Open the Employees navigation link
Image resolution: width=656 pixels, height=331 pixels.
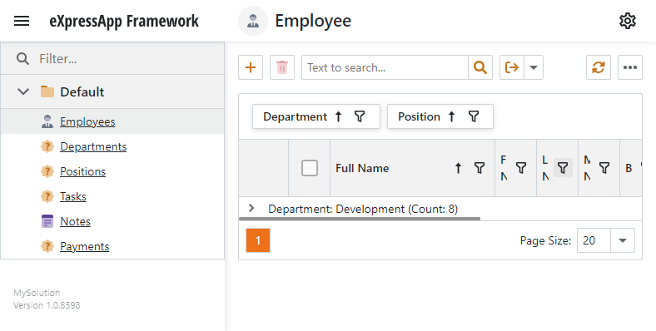point(87,121)
